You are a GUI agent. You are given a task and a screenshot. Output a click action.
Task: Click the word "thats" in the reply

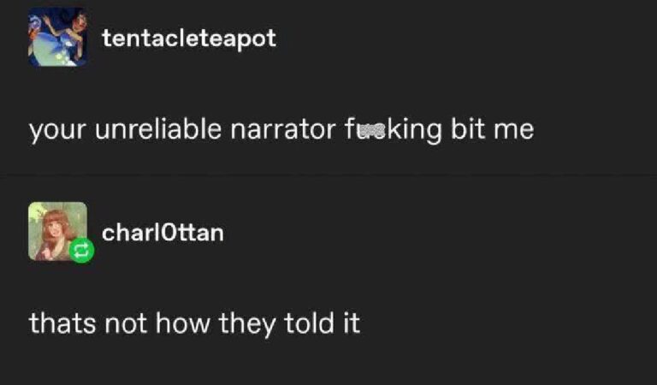[62, 324]
